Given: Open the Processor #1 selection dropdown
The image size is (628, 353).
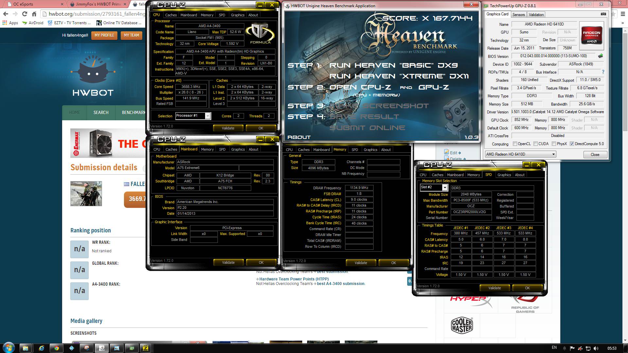Looking at the screenshot, I should [193, 116].
